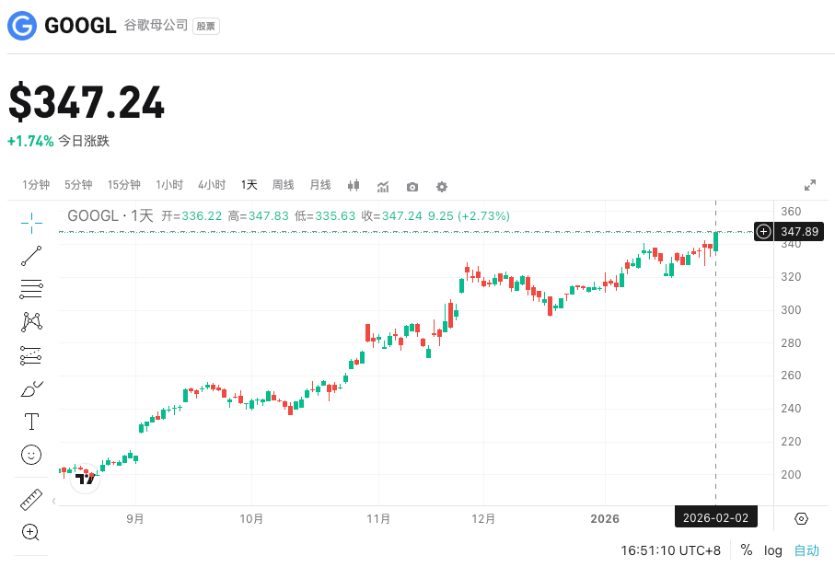Take a chart snapshot with camera icon
Viewport: 835px width, 567px height.
[412, 187]
